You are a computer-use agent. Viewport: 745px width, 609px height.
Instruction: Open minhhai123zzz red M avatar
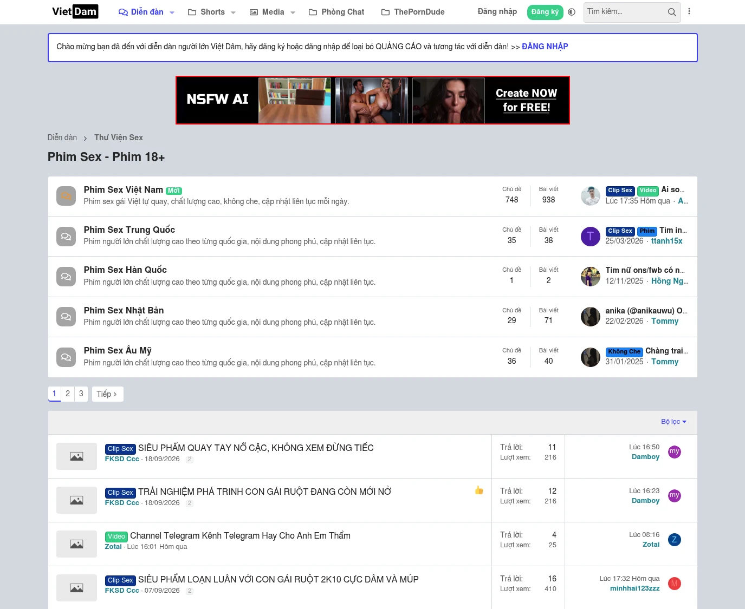pyautogui.click(x=674, y=584)
